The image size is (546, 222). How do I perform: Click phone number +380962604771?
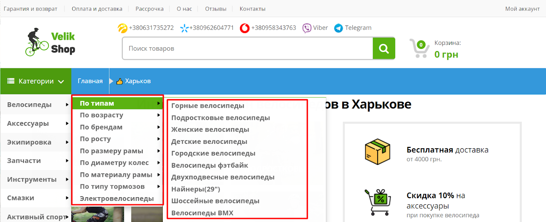pos(212,28)
